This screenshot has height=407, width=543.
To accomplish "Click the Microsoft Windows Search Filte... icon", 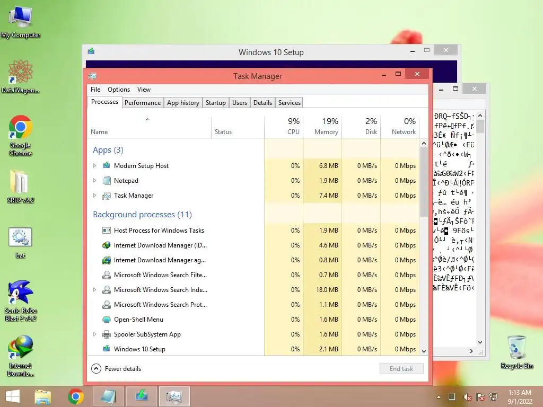I will (106, 275).
